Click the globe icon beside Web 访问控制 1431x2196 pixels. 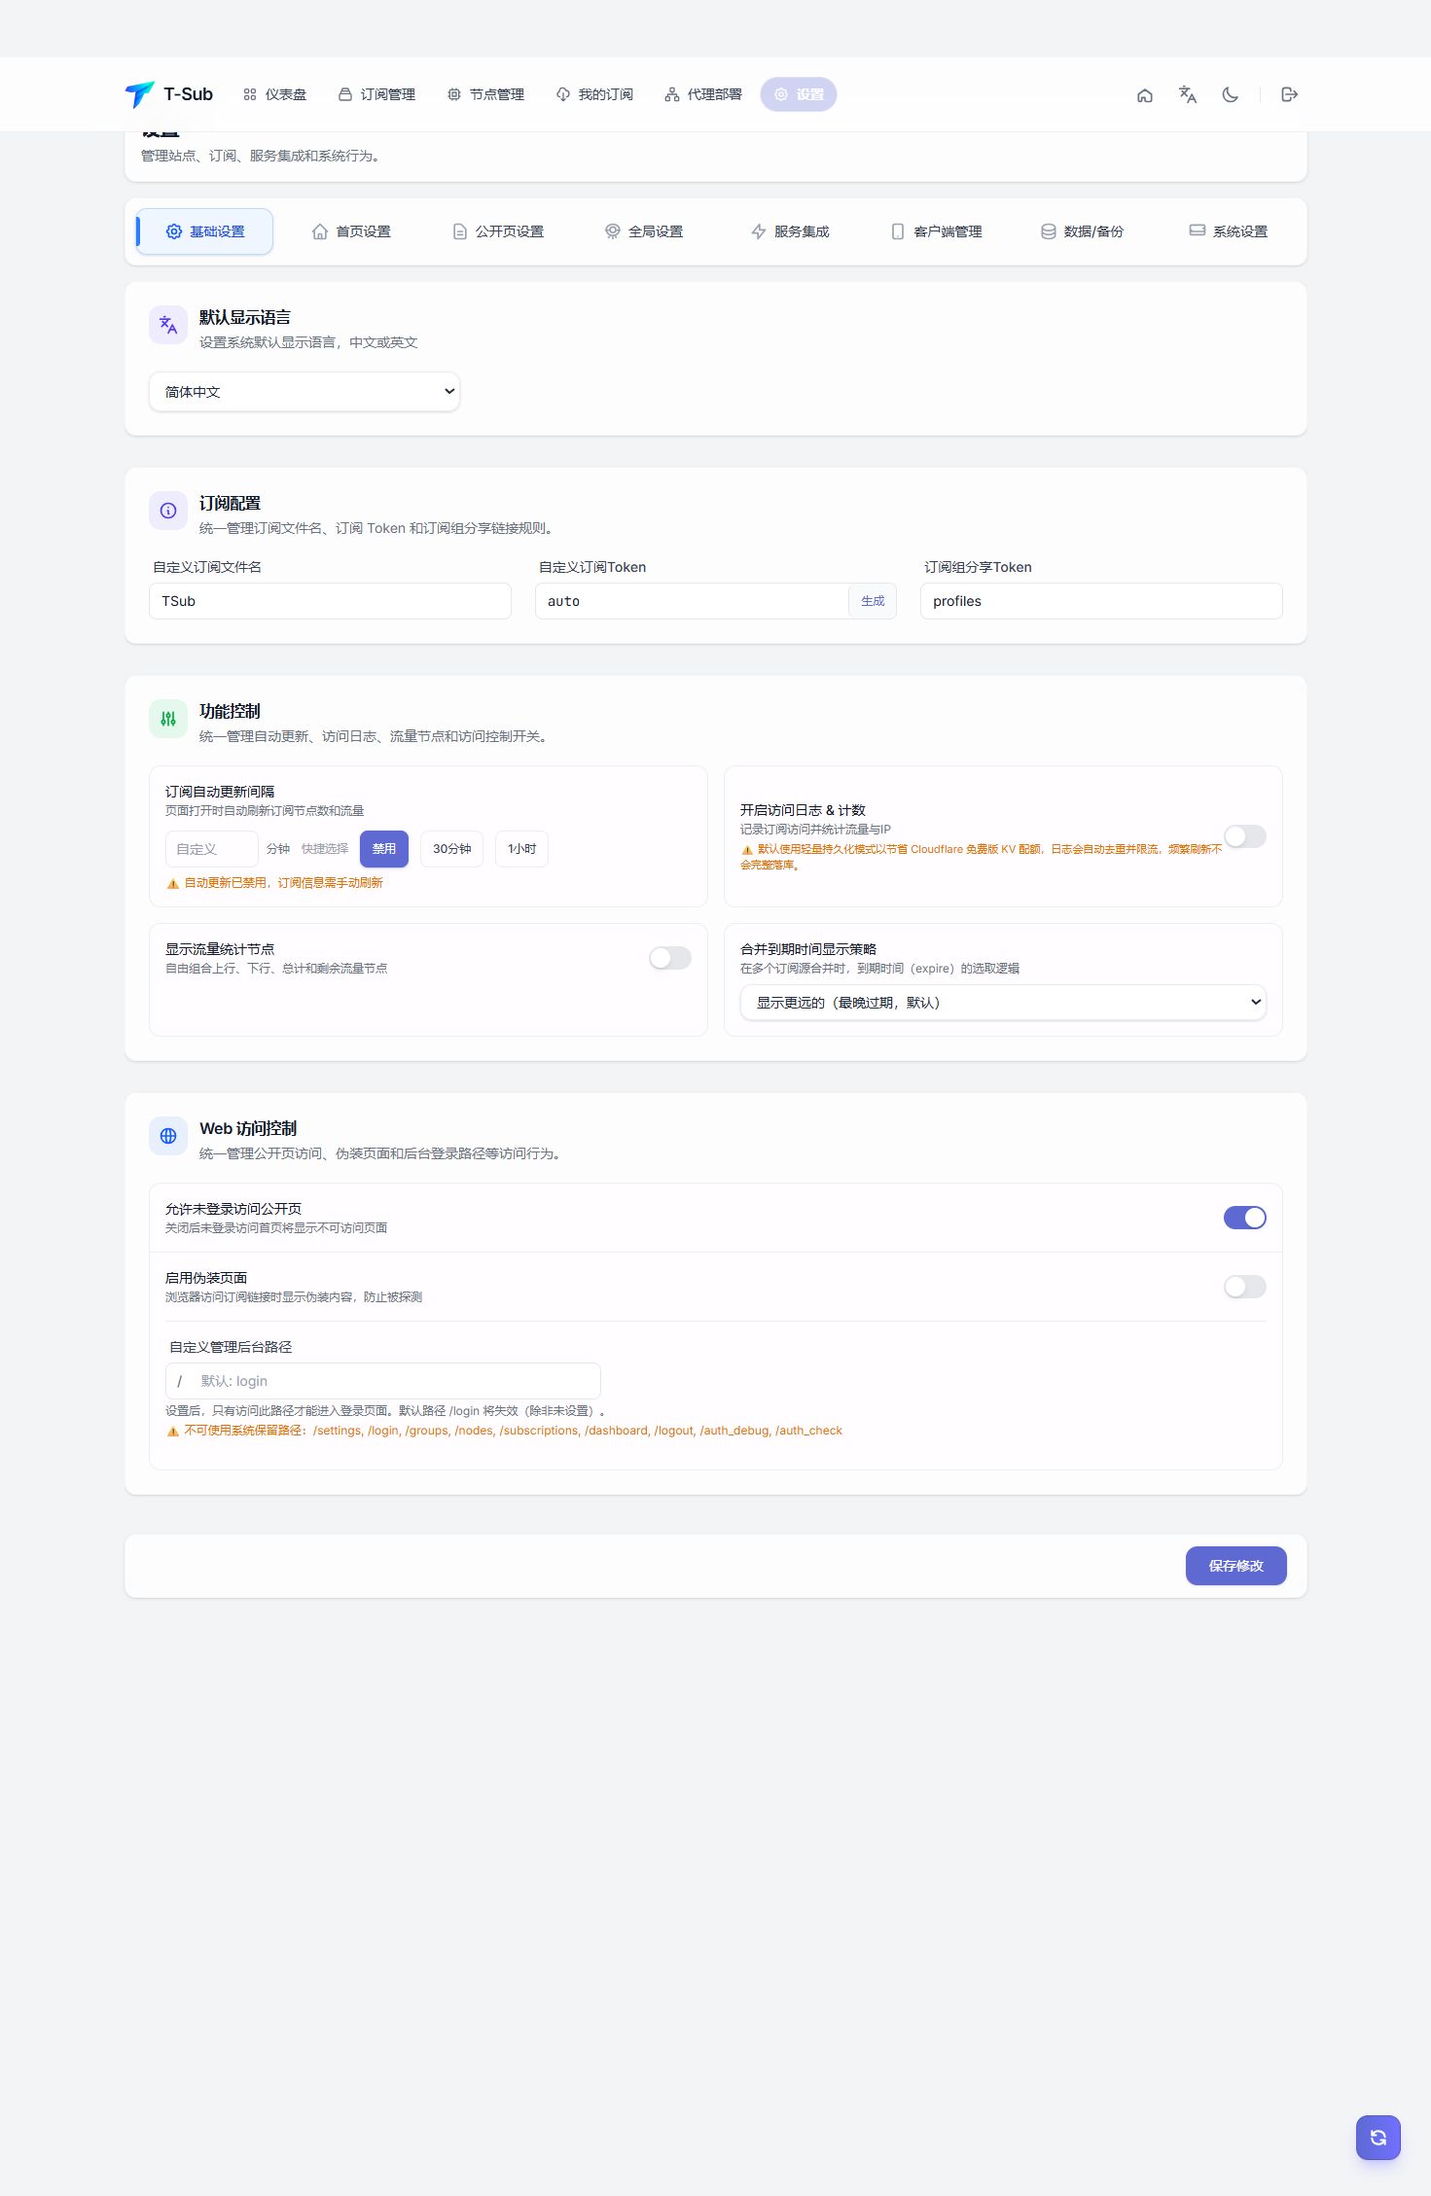(x=168, y=1136)
